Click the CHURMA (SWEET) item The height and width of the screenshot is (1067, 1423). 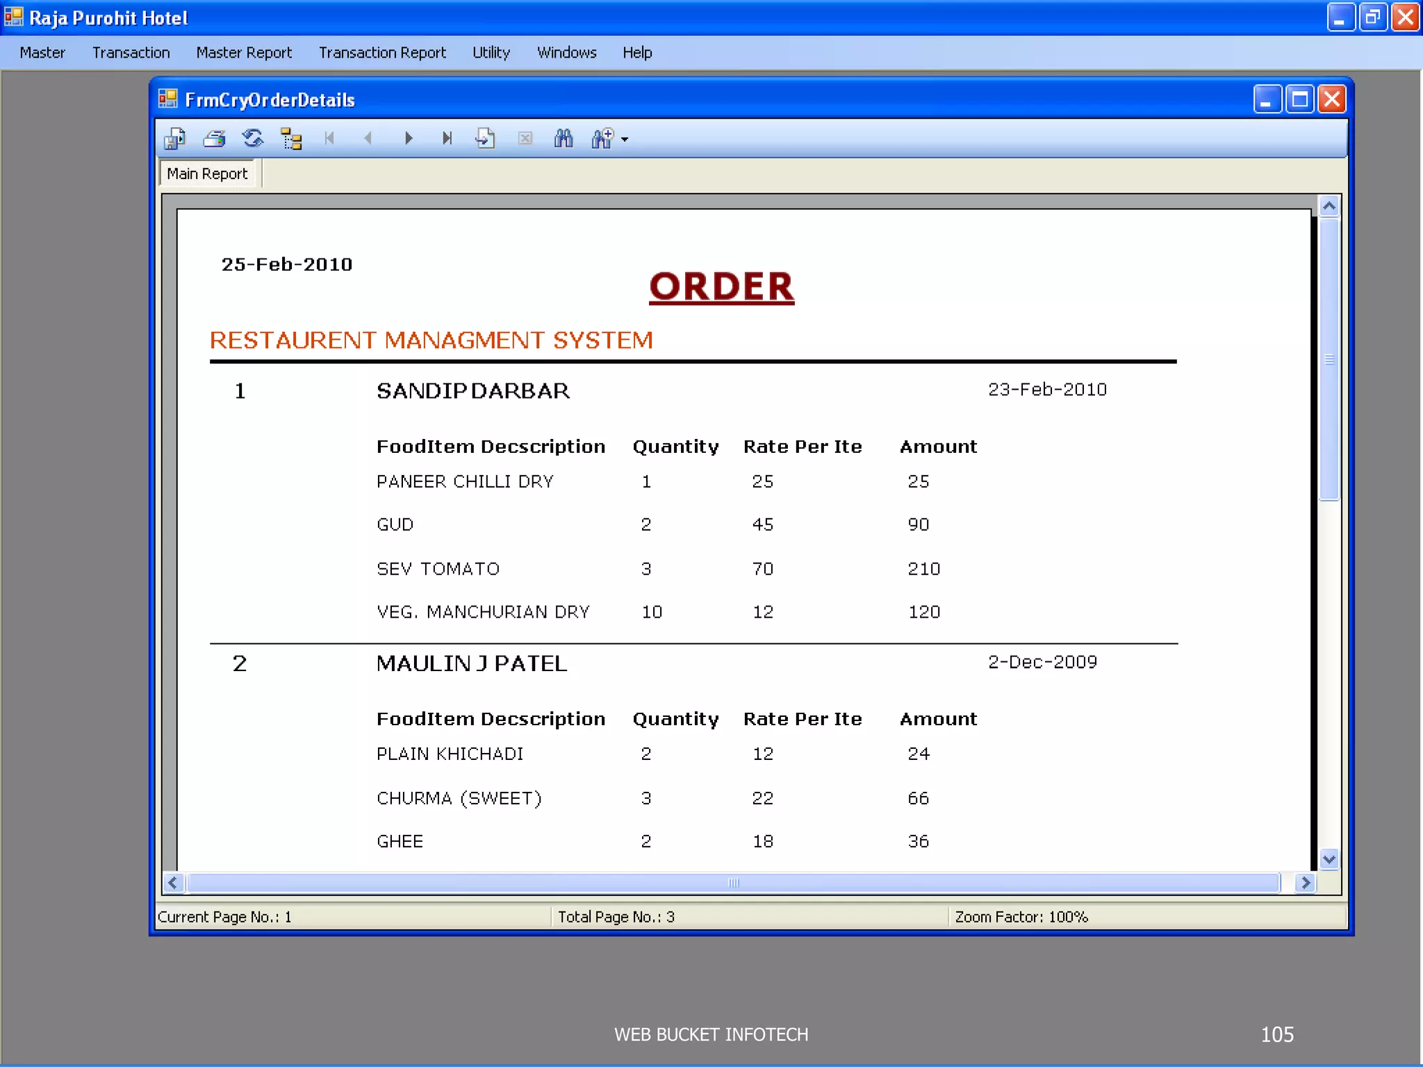pos(459,798)
